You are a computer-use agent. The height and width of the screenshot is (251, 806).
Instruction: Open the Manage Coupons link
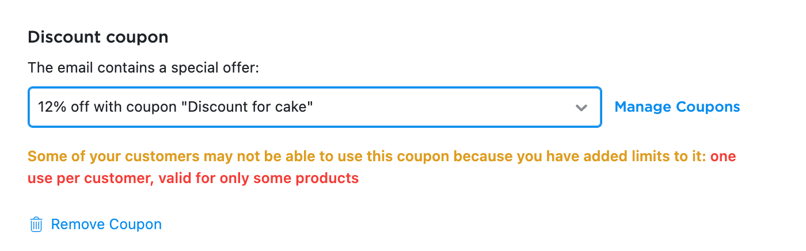click(677, 107)
